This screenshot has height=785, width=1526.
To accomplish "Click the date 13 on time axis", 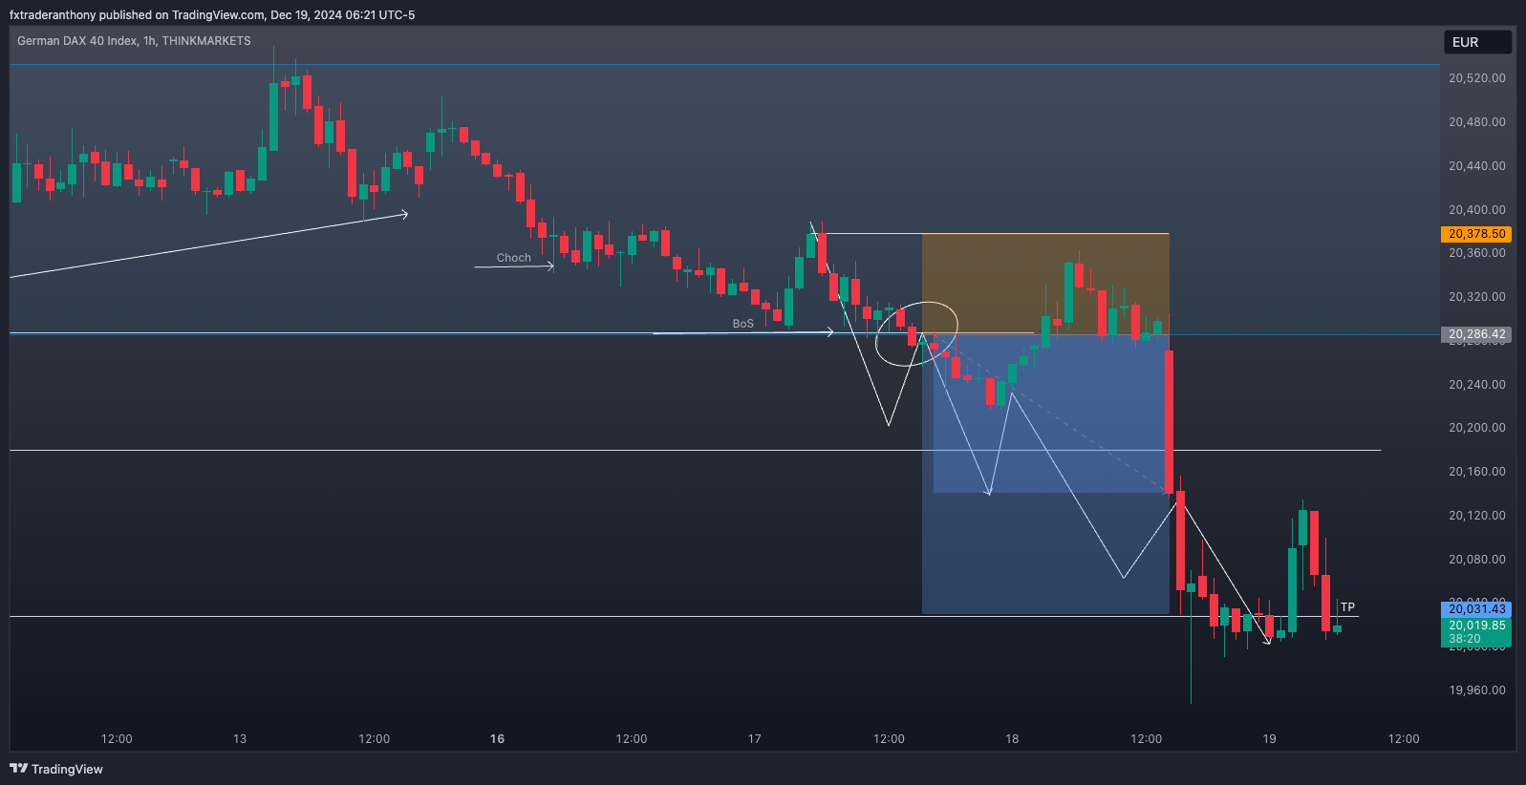I will click(240, 739).
